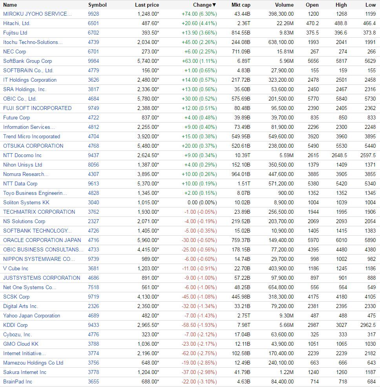This screenshot has width=380, height=387.
Task: Click ticker symbol 9928
Action: click(x=93, y=14)
